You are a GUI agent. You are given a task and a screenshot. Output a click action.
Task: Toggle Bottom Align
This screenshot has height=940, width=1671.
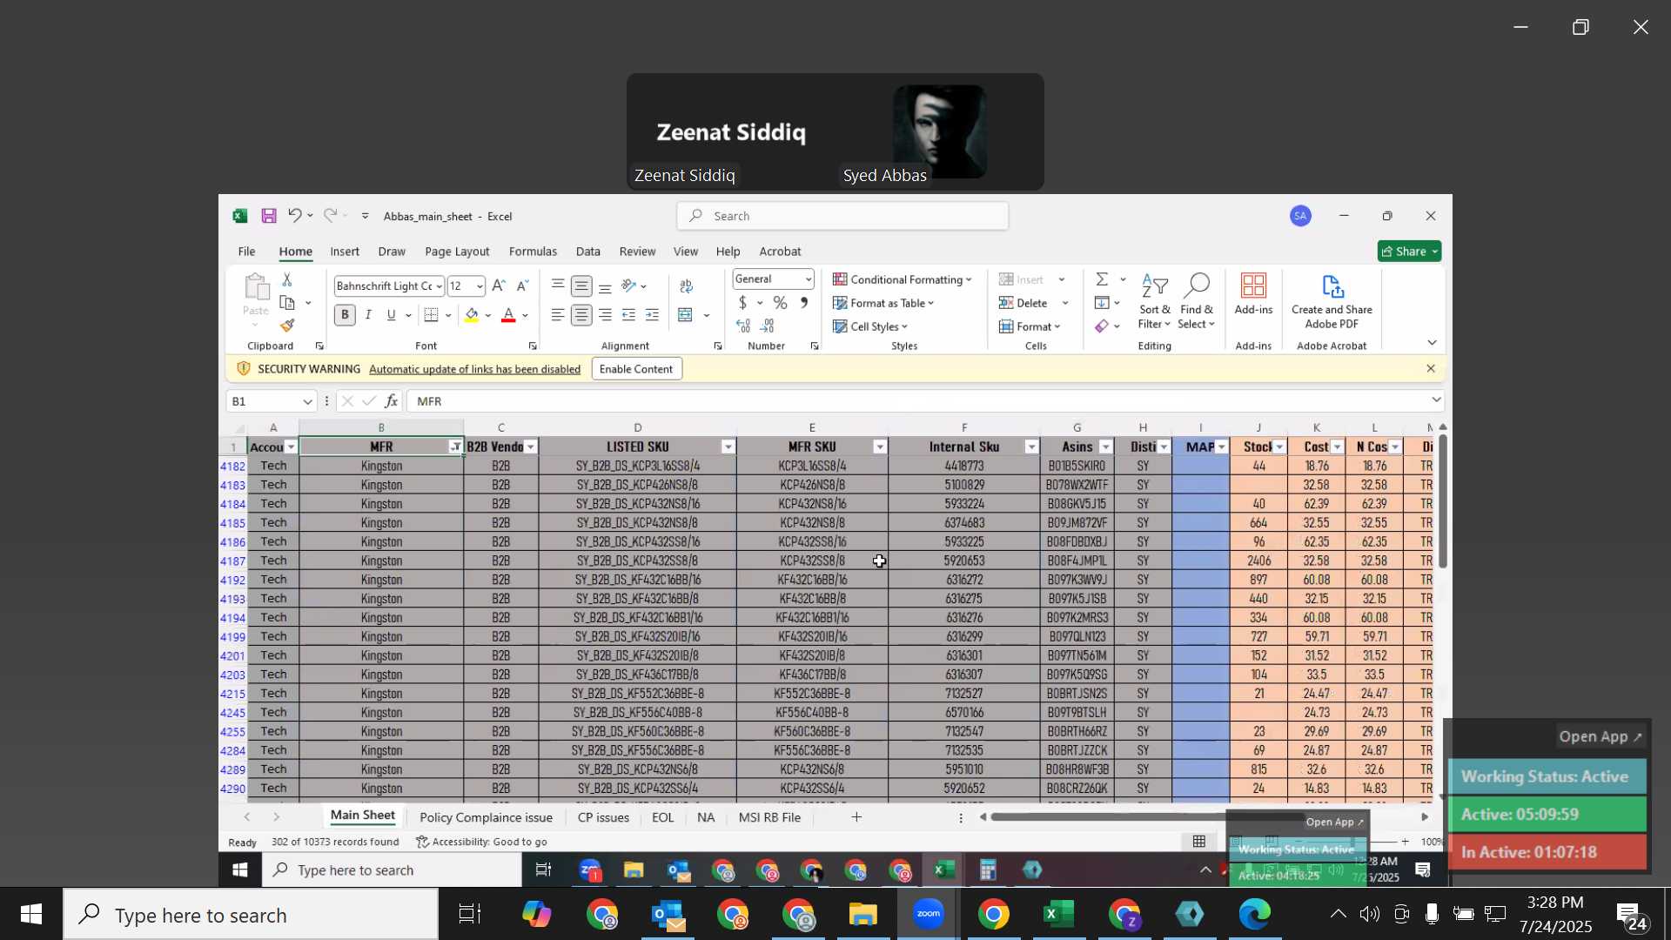[x=605, y=285]
